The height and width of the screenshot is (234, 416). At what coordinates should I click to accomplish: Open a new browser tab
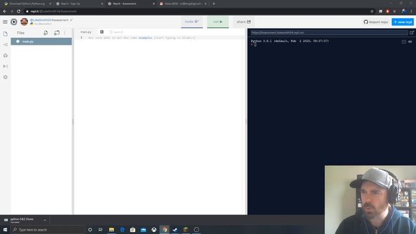click(214, 4)
